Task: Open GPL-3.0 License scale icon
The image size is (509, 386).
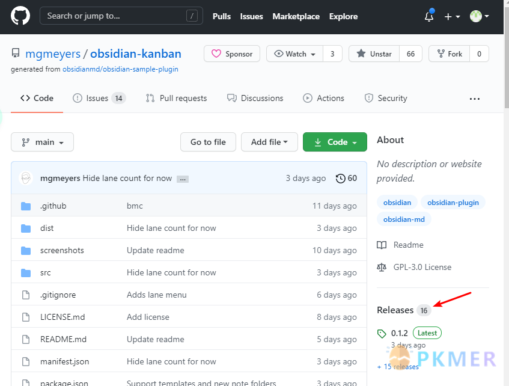Action: pyautogui.click(x=382, y=268)
